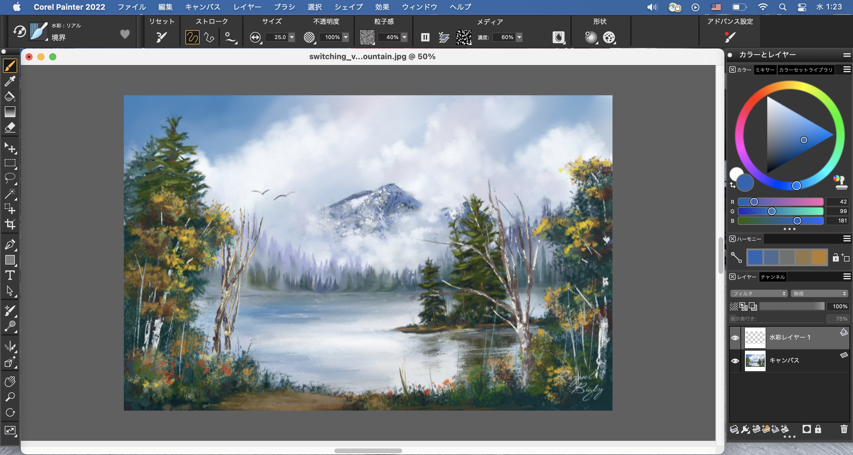Click the リセット brush button
This screenshot has height=455, width=853.
(x=161, y=37)
